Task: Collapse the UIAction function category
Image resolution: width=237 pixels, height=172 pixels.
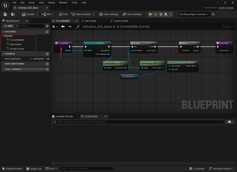Action: tap(3, 36)
